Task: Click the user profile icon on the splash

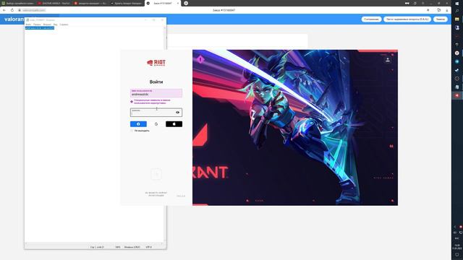Action: pyautogui.click(x=388, y=60)
